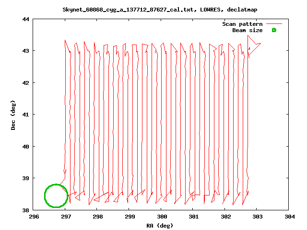307x230 pixels.
Task: Click the red scan pattern legend line
Action: coord(274,24)
